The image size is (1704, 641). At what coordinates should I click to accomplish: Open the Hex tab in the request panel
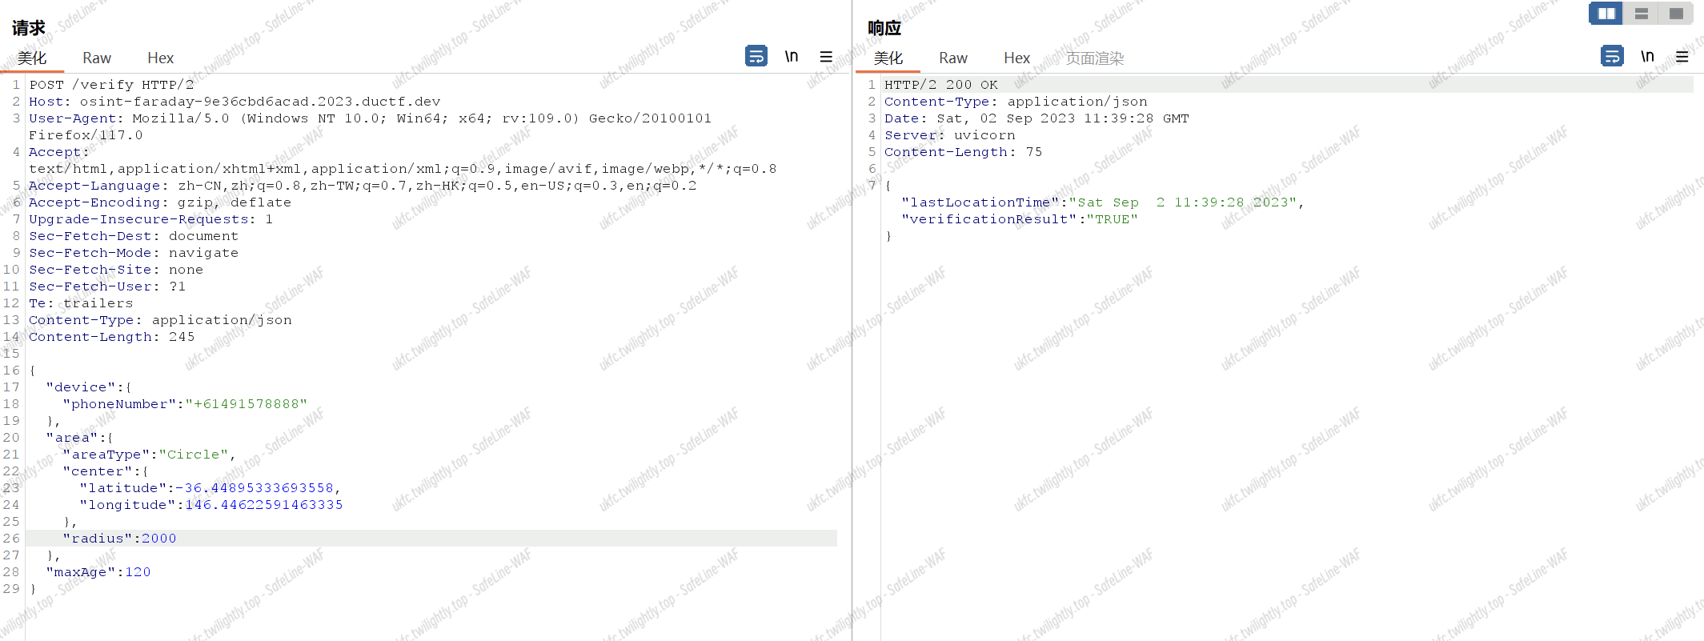pos(160,58)
